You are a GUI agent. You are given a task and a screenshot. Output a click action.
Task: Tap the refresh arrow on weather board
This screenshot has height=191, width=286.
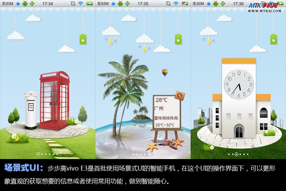(180, 95)
